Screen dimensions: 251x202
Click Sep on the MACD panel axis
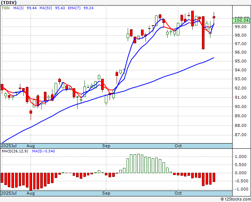pyautogui.click(x=106, y=193)
